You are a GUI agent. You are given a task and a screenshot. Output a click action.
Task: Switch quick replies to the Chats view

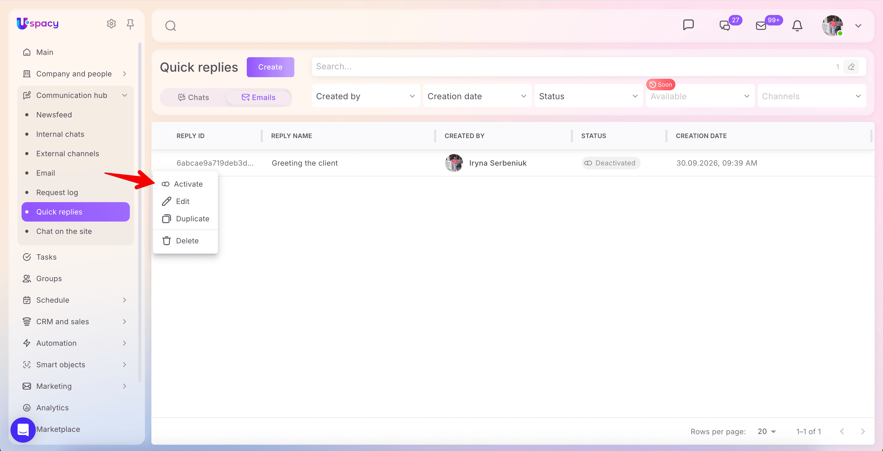tap(194, 97)
